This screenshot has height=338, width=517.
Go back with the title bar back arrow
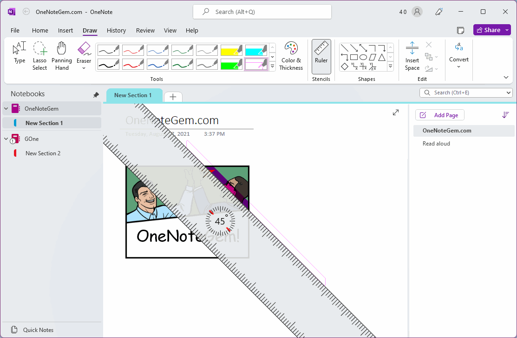(26, 12)
